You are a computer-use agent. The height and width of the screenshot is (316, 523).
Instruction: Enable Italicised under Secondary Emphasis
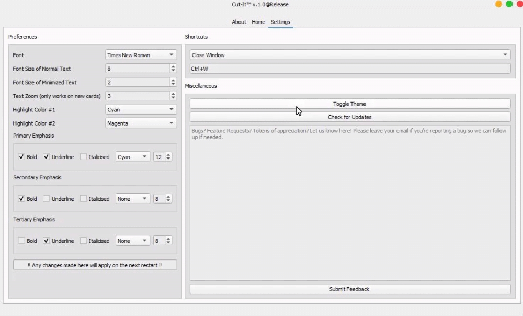(x=84, y=199)
